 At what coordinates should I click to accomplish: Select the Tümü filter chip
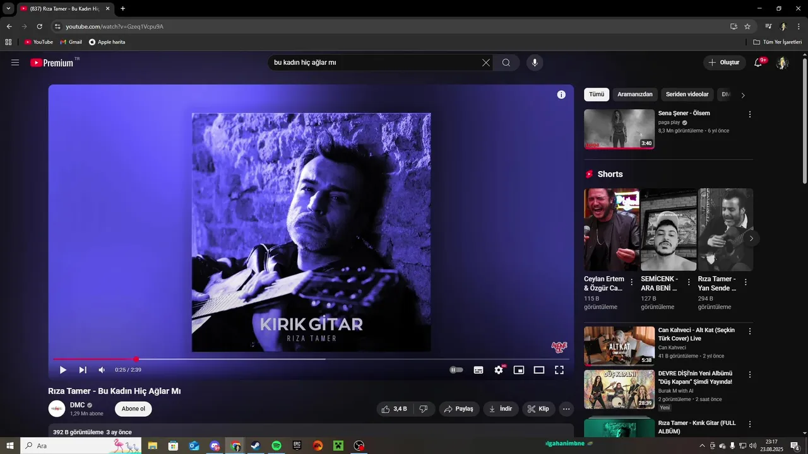[597, 95]
